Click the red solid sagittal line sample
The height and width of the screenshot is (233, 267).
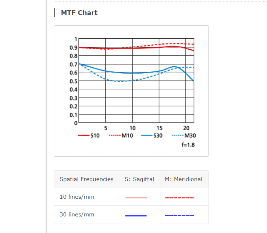[x=136, y=198]
